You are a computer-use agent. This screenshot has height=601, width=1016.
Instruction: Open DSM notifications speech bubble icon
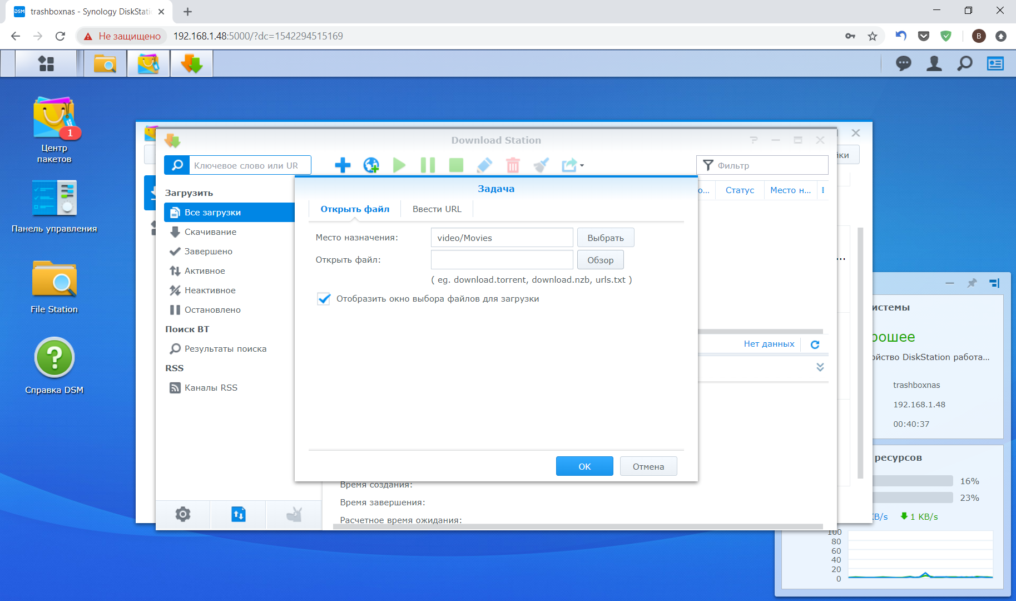[904, 63]
